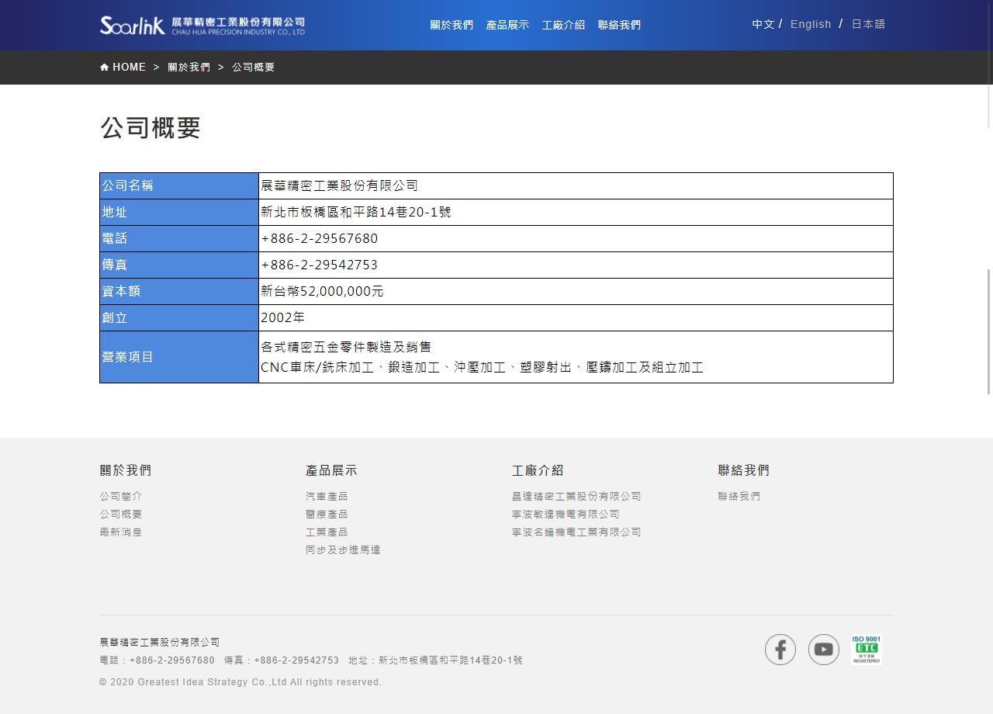Click the 聯絡我們 footer column heading
Screen dimensions: 993x714
click(744, 470)
